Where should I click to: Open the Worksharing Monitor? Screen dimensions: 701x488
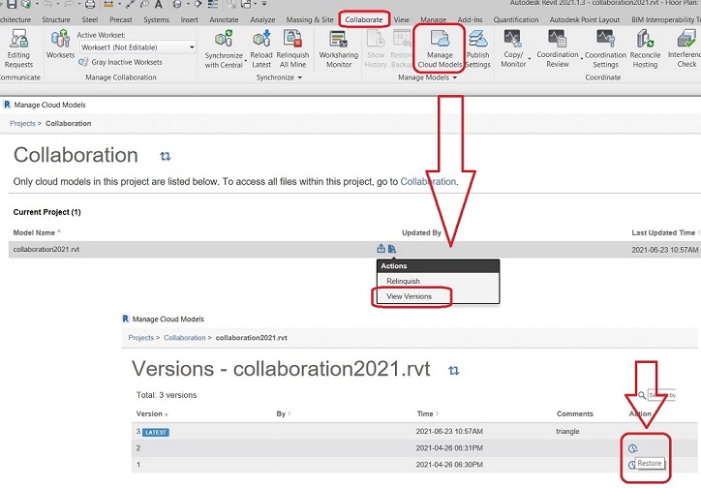(339, 48)
